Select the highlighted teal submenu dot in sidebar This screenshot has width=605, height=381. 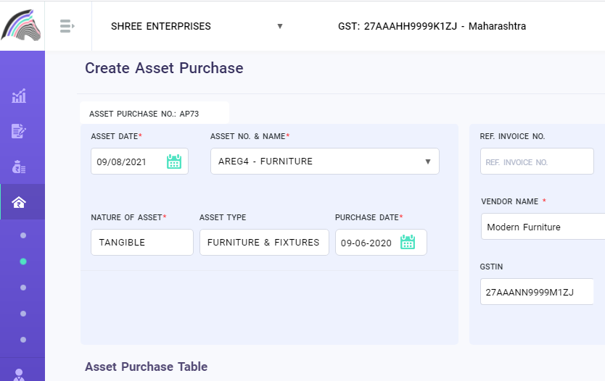[23, 261]
